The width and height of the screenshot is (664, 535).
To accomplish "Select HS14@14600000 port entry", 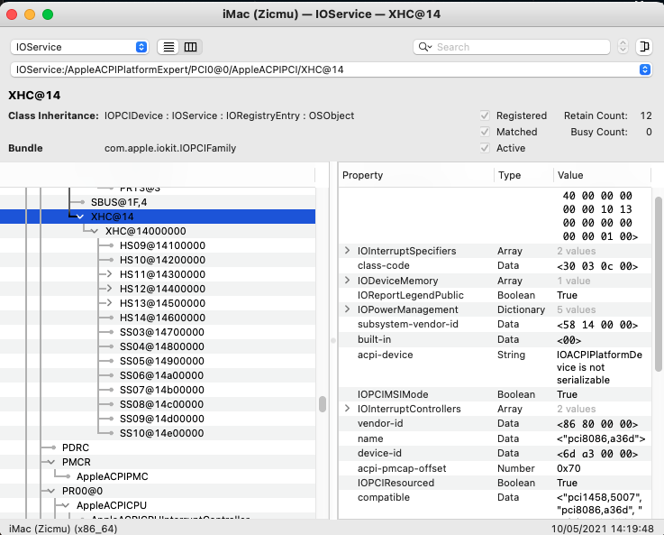I will tap(158, 318).
